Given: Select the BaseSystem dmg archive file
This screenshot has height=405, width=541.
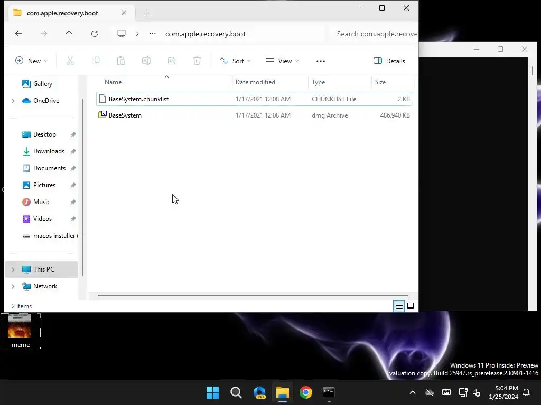Looking at the screenshot, I should (x=254, y=115).
